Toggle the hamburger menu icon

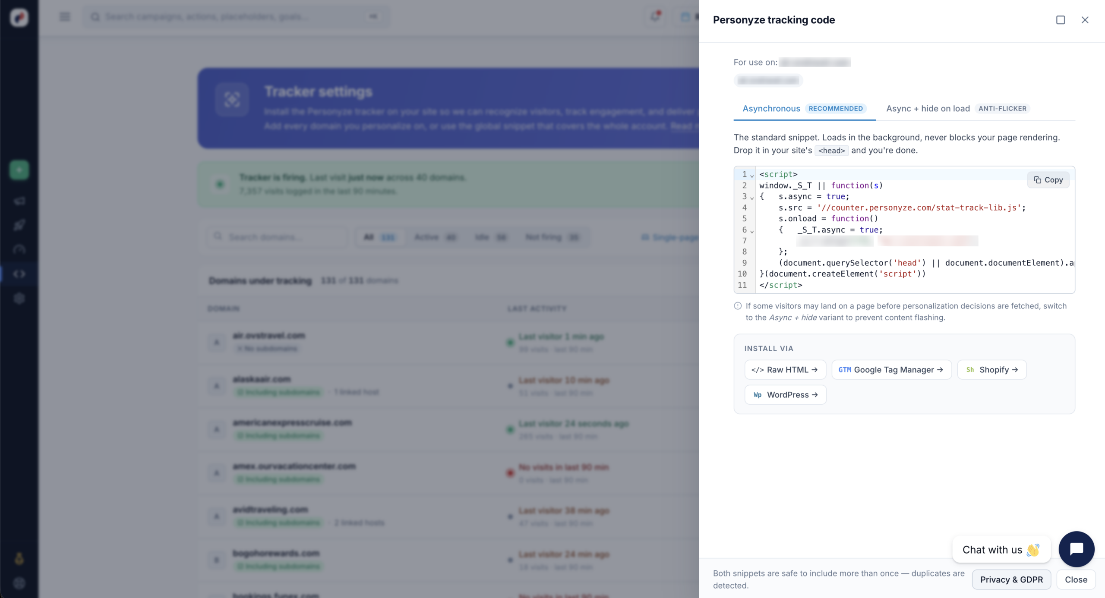[65, 17]
